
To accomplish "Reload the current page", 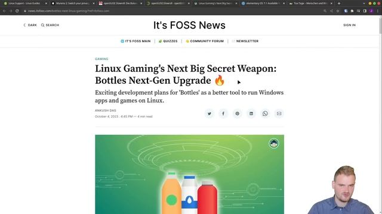I will pos(17,11).
